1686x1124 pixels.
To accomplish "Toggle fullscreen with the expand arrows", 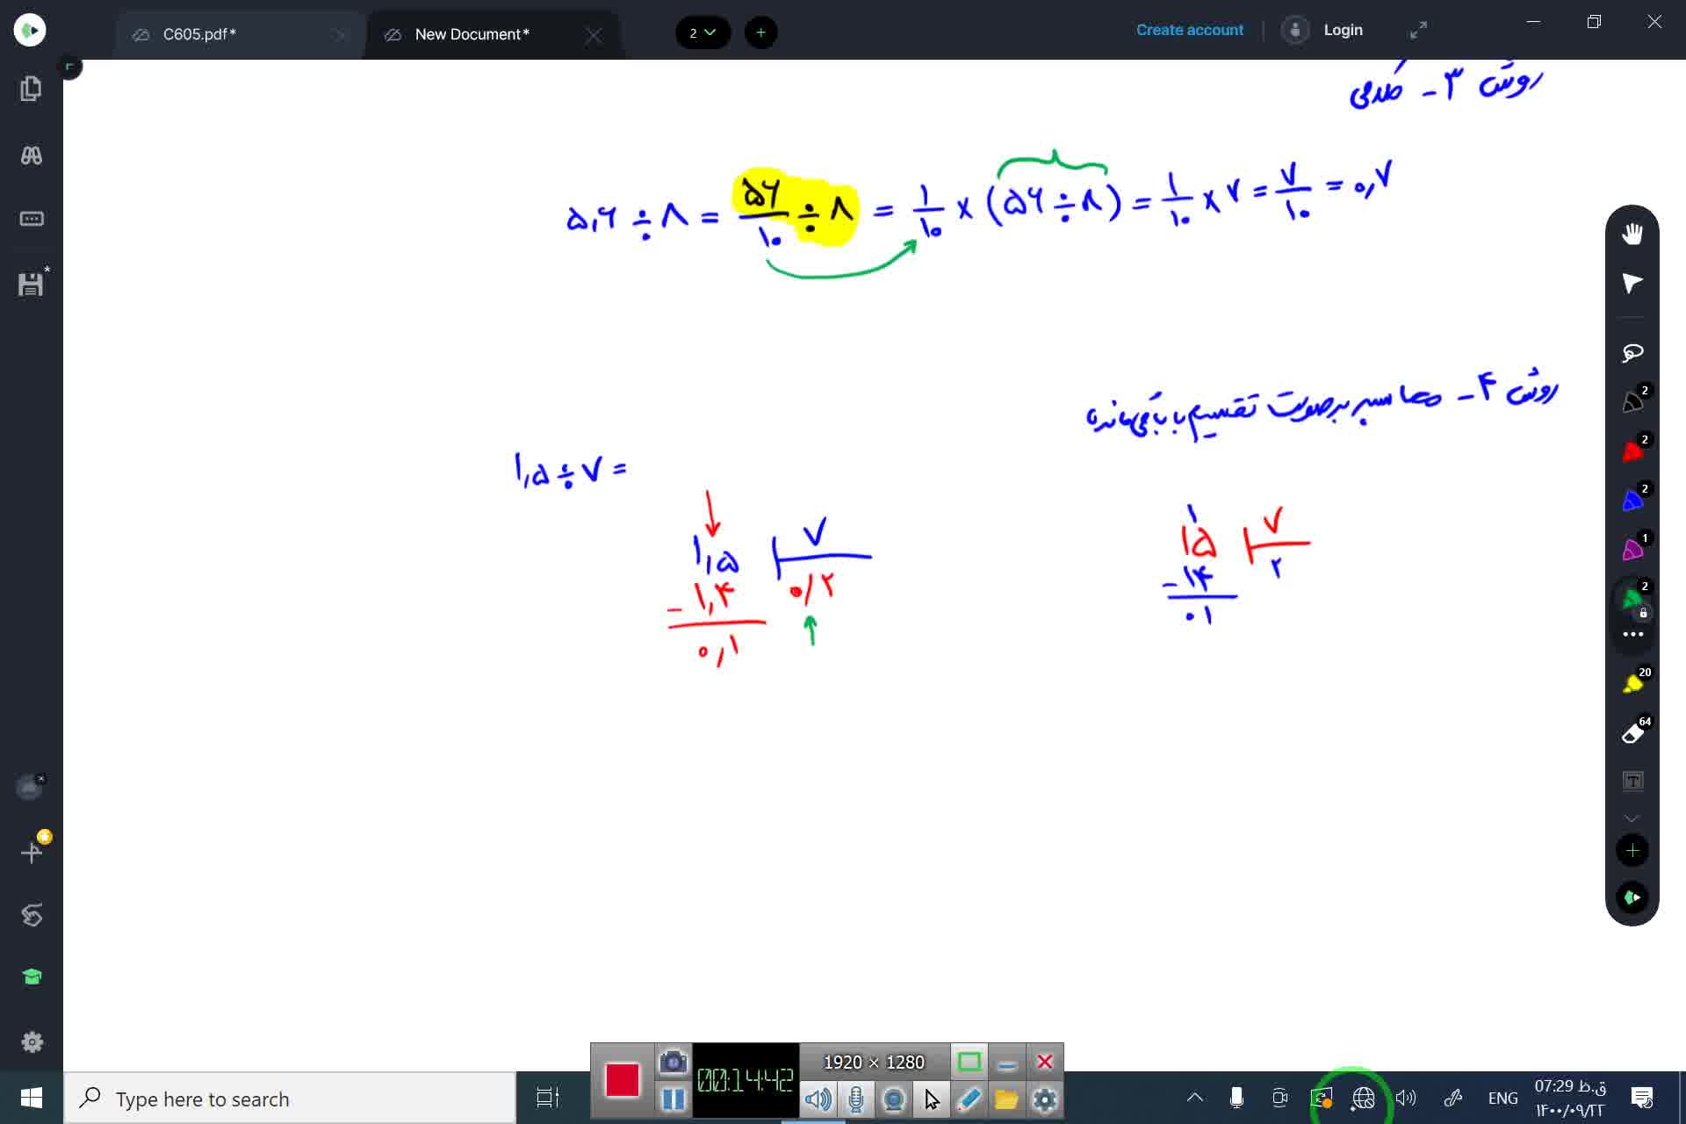I will tap(1418, 31).
